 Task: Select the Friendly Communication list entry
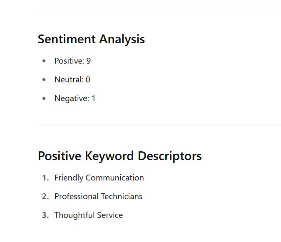[99, 178]
